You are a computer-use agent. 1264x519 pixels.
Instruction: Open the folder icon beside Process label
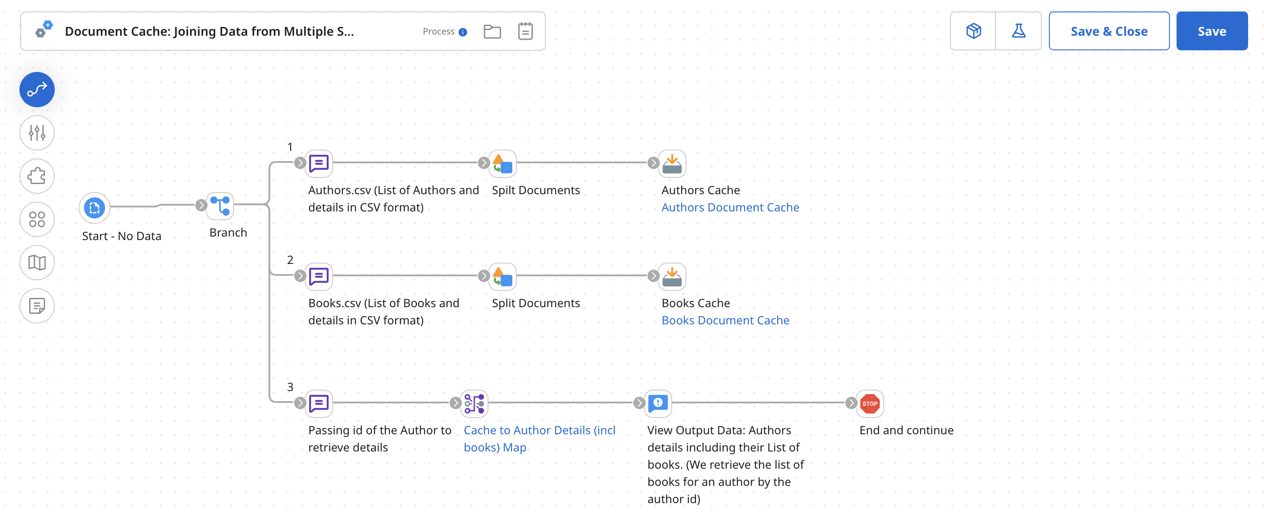coord(492,31)
